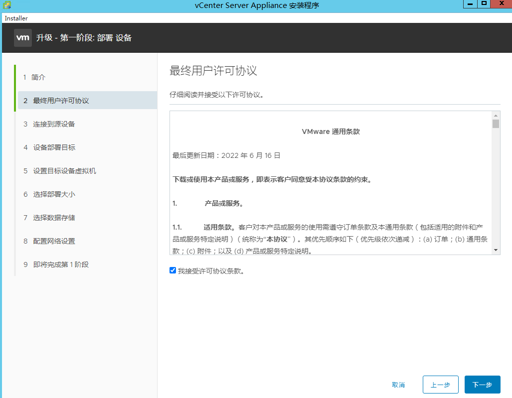Click the bold 下载或使用本产品或服务 sentence

point(273,179)
